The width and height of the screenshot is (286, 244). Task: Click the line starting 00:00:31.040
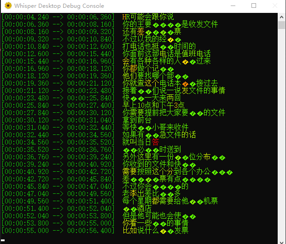coord(95,127)
